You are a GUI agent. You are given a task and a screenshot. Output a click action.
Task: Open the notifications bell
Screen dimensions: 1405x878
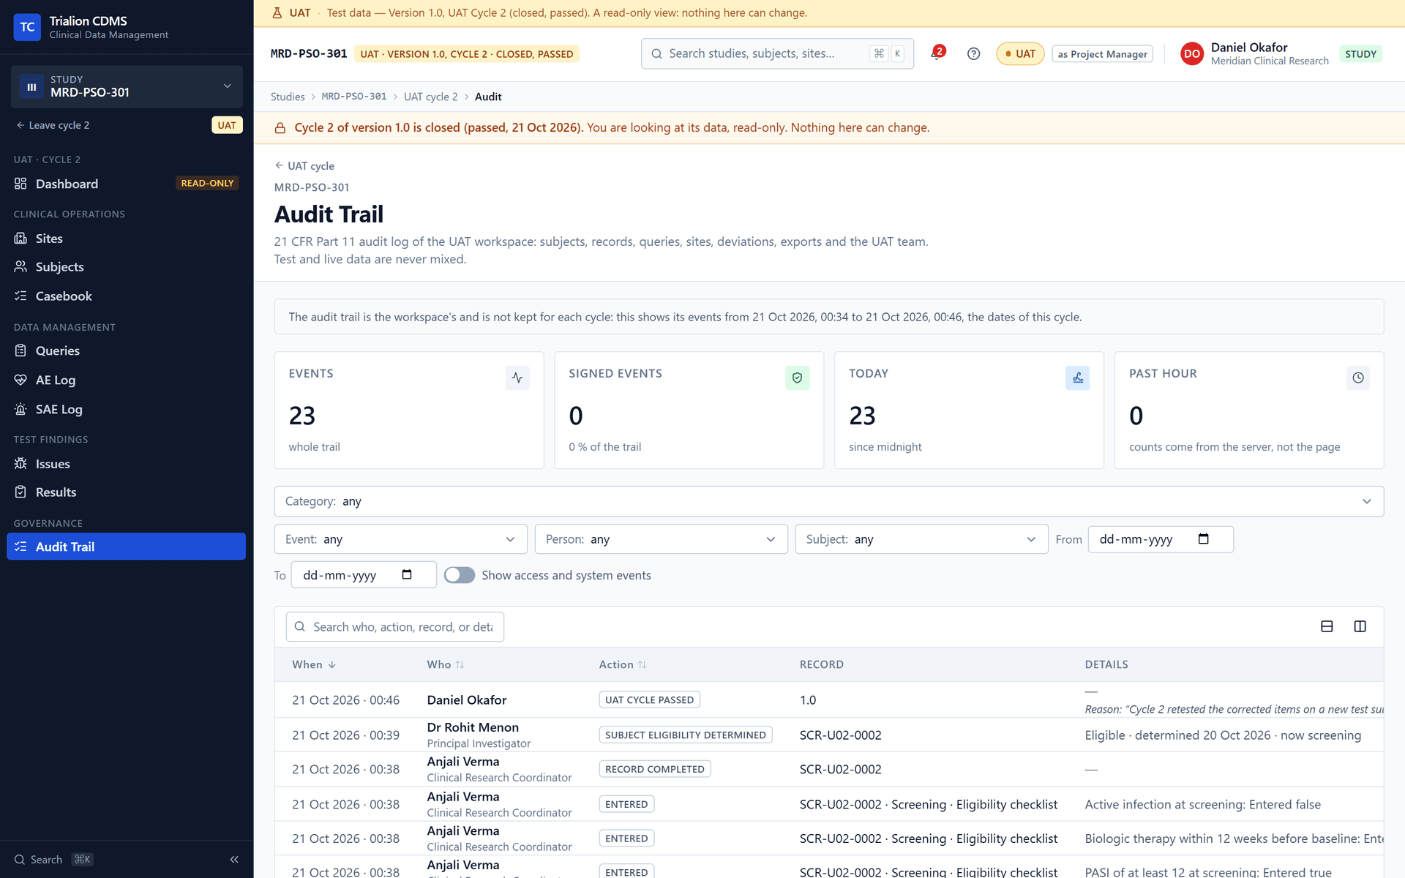point(937,53)
